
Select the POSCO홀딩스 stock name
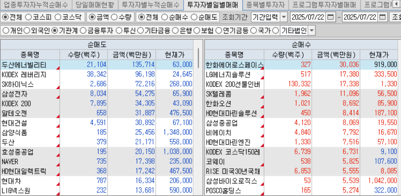point(223,191)
